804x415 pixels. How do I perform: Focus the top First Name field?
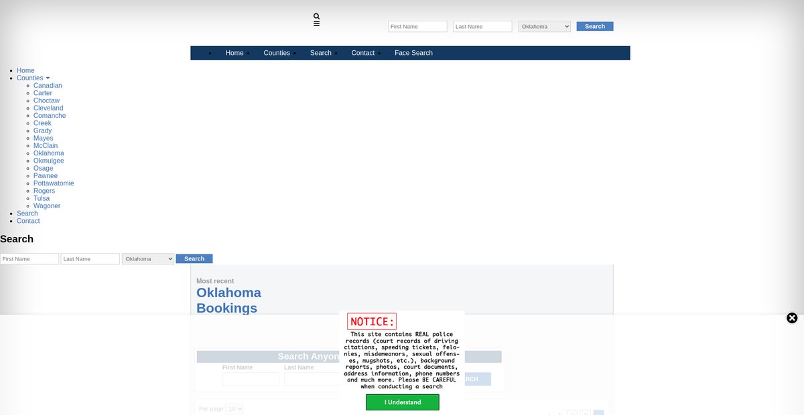pyautogui.click(x=417, y=27)
